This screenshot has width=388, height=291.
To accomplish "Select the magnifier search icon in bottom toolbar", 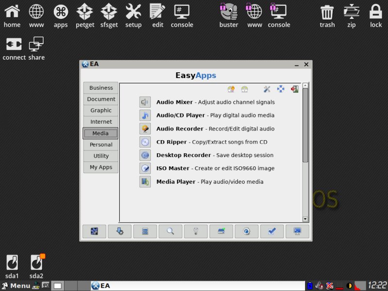I will (x=170, y=231).
